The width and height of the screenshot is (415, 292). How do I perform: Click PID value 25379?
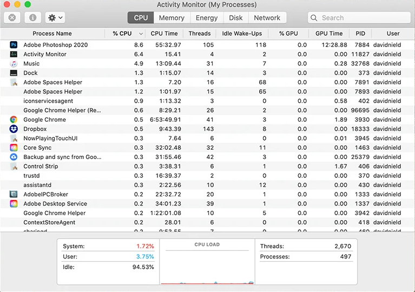pyautogui.click(x=360, y=157)
